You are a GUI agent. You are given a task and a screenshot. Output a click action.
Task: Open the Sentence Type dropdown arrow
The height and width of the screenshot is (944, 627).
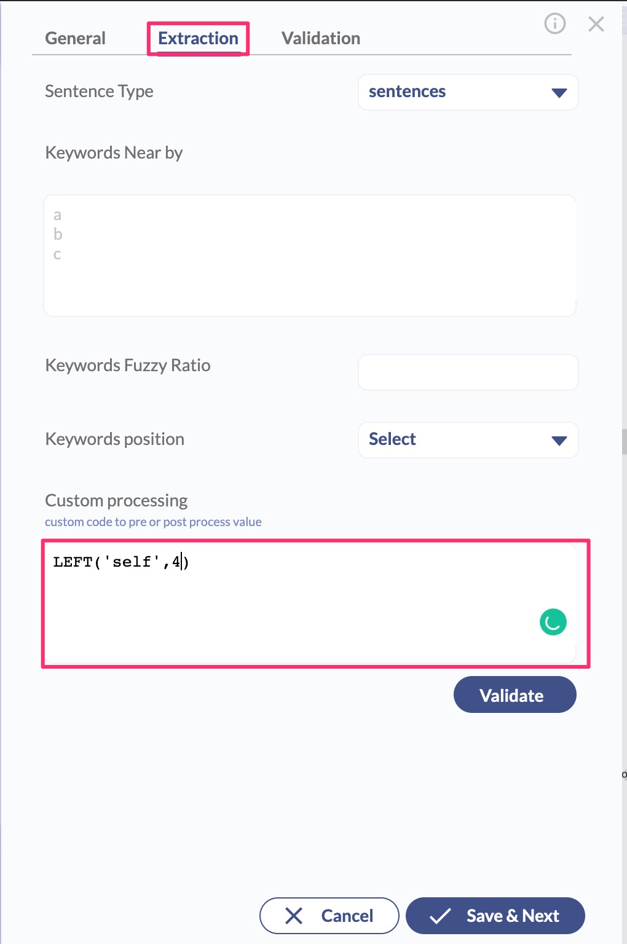tap(559, 93)
